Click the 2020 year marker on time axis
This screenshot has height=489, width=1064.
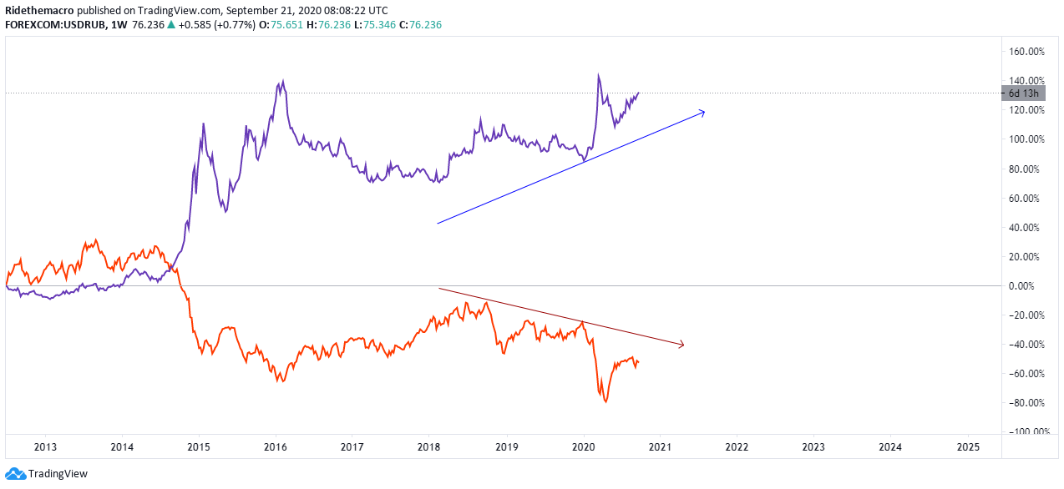[x=583, y=446]
